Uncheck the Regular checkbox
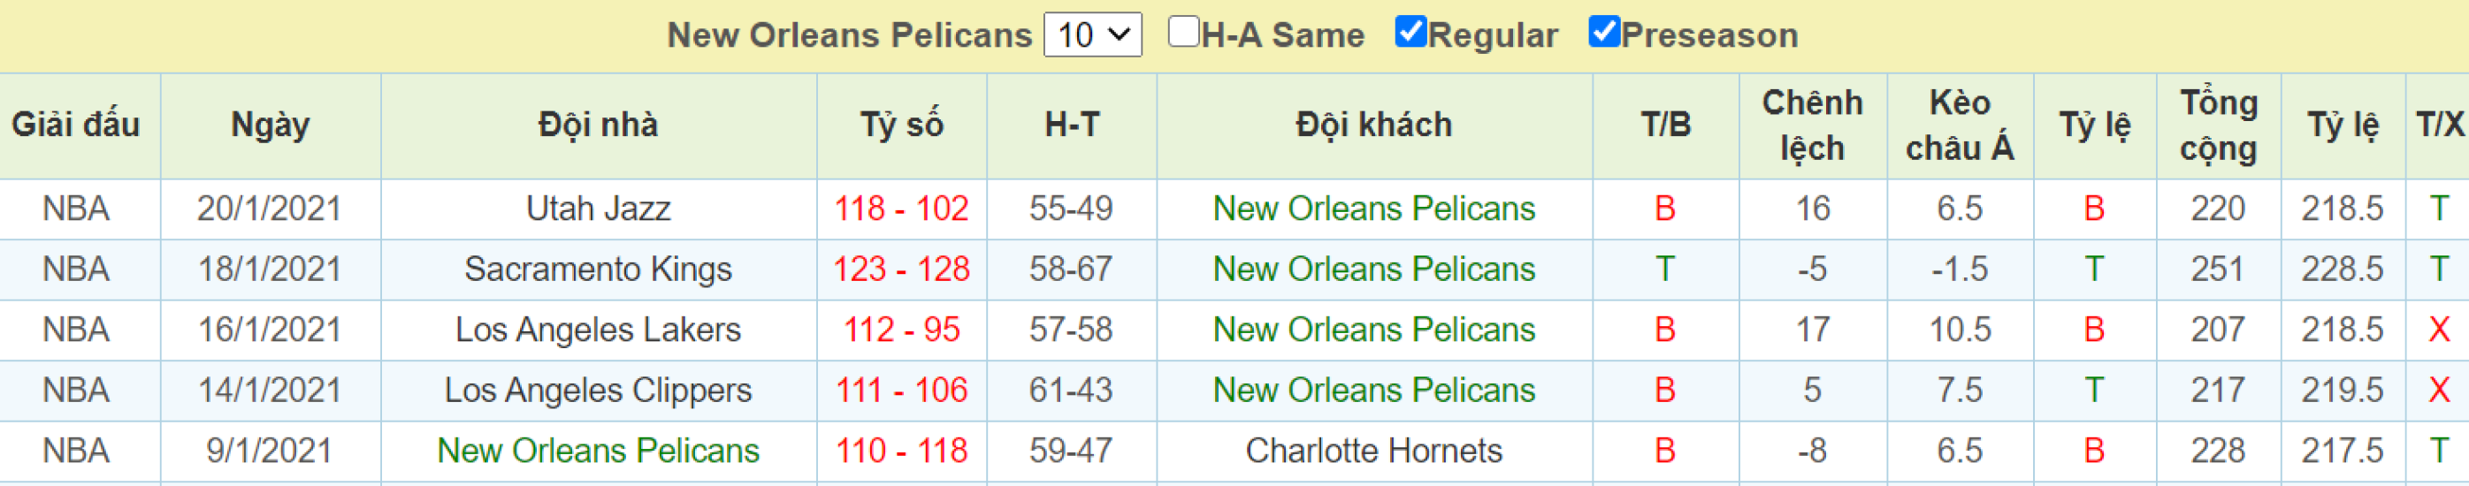Image resolution: width=2469 pixels, height=486 pixels. 1410,32
